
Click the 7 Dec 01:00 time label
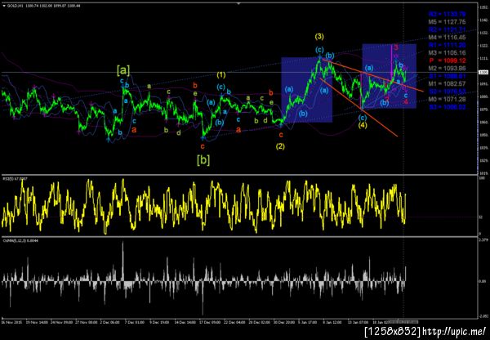tap(136, 321)
